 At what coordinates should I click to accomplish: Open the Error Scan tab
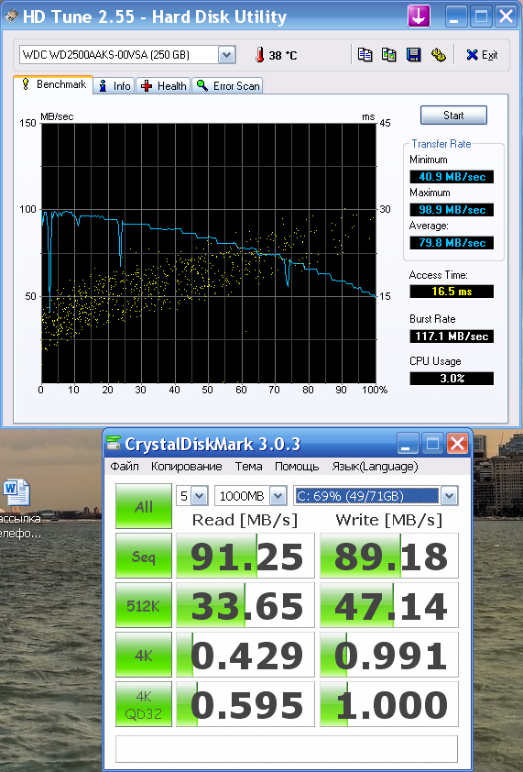227,85
